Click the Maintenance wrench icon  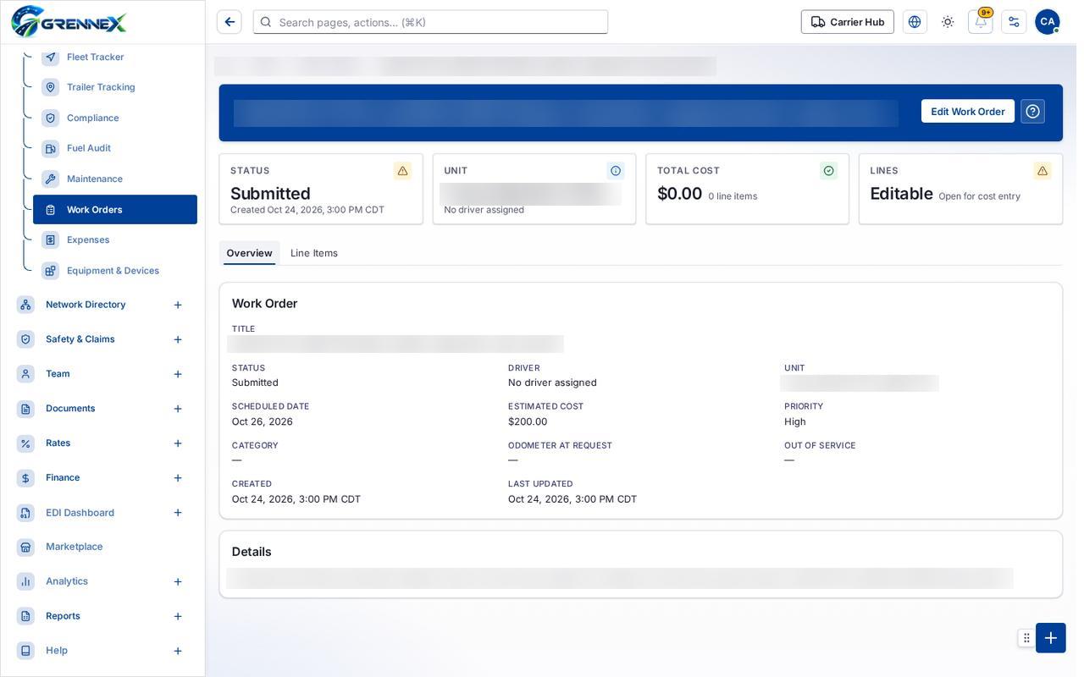51,179
